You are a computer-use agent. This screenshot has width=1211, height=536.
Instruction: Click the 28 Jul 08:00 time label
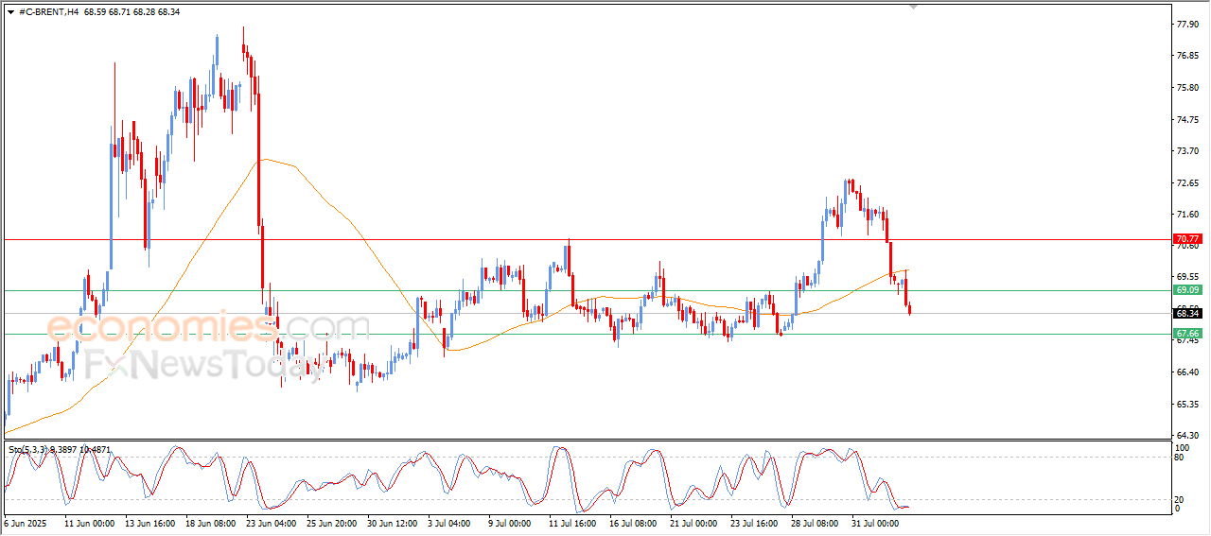tap(816, 522)
